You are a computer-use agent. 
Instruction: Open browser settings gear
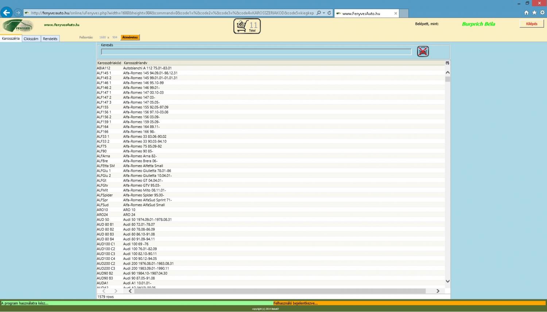pos(542,13)
